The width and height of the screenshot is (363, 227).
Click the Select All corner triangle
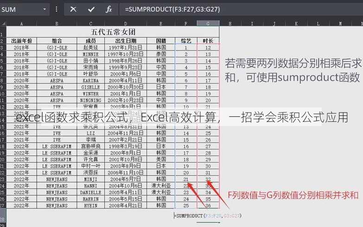pyautogui.click(x=3, y=24)
